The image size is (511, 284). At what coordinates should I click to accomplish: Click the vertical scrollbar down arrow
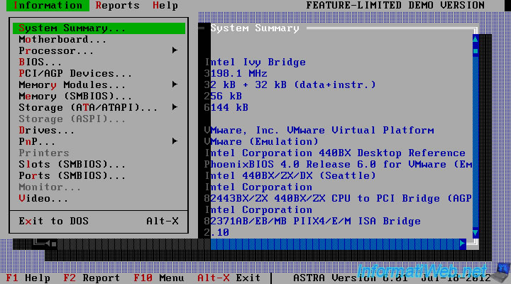[x=476, y=232]
